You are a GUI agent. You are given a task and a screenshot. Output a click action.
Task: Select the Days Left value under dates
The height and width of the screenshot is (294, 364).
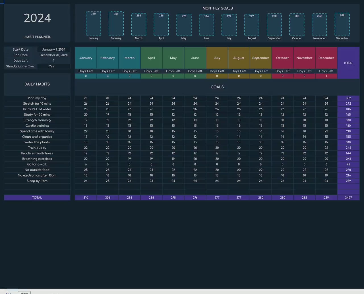point(53,61)
